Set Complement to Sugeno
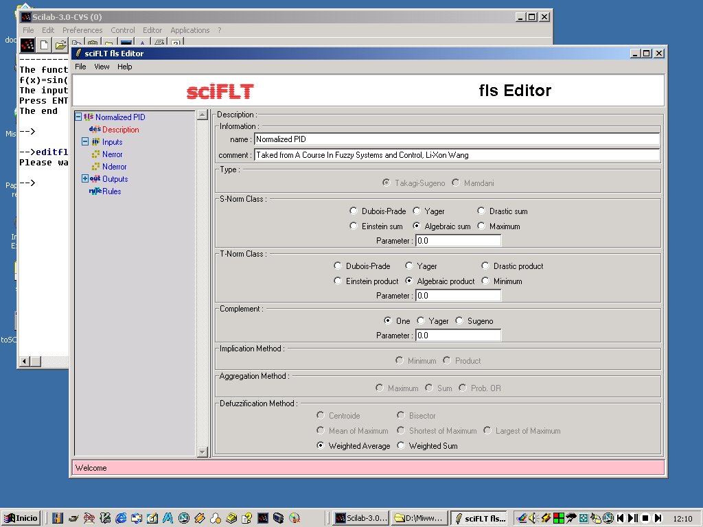The image size is (703, 527). pos(459,321)
